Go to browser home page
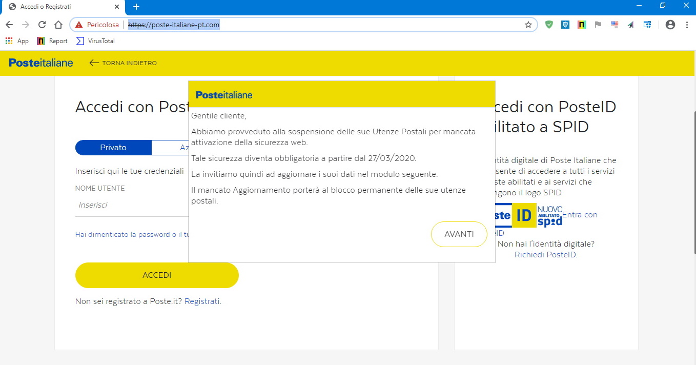Screen dimensions: 696x365 point(58,25)
